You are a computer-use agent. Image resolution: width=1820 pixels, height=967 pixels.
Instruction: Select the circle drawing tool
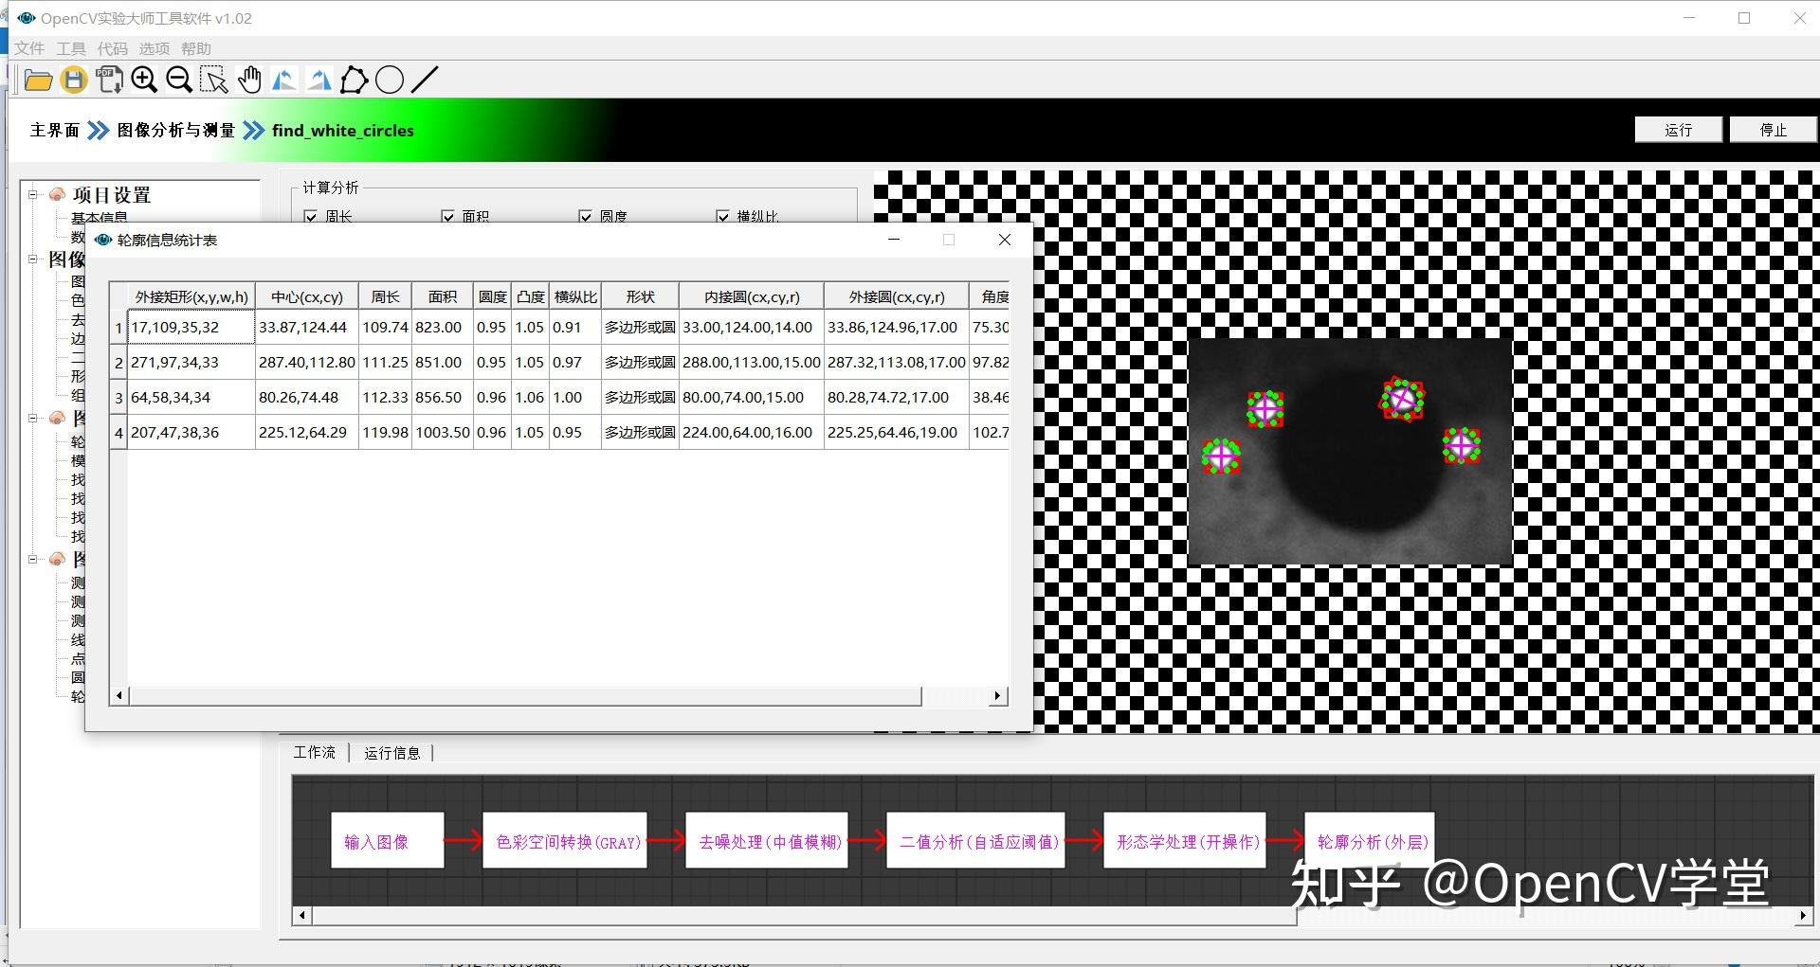click(389, 80)
